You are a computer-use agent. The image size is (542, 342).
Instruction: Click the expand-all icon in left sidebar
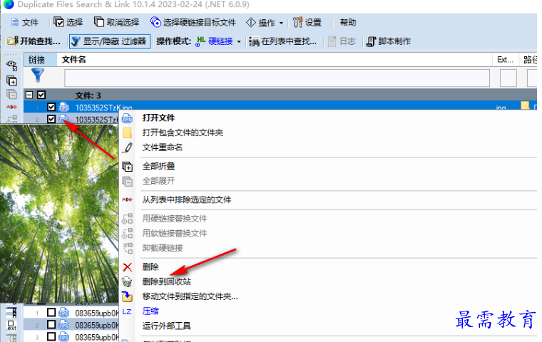(x=11, y=94)
